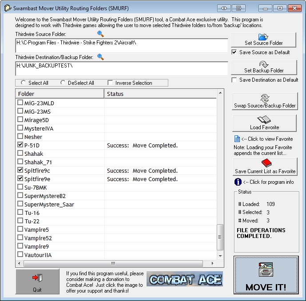Click the '# Loaded: 109' status line

(256, 204)
